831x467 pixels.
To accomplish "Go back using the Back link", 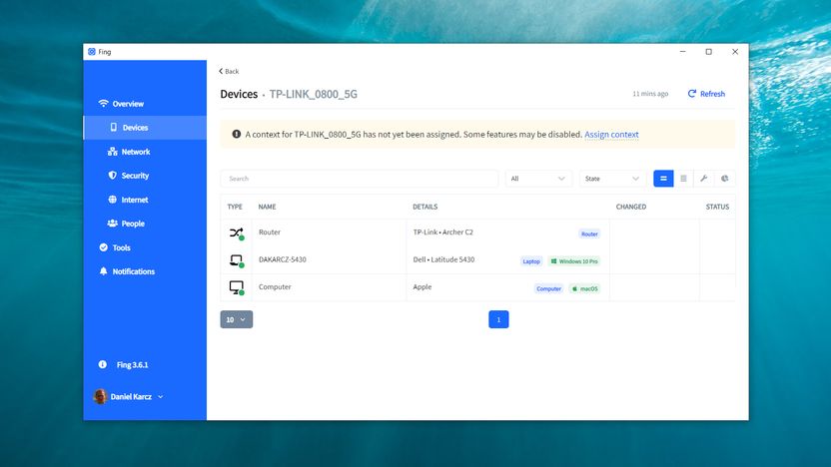I will pyautogui.click(x=229, y=71).
